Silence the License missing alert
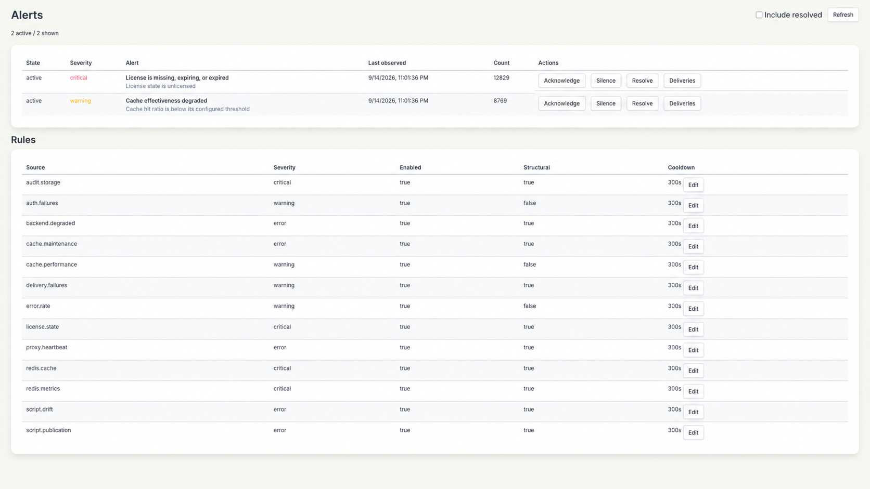 point(606,81)
